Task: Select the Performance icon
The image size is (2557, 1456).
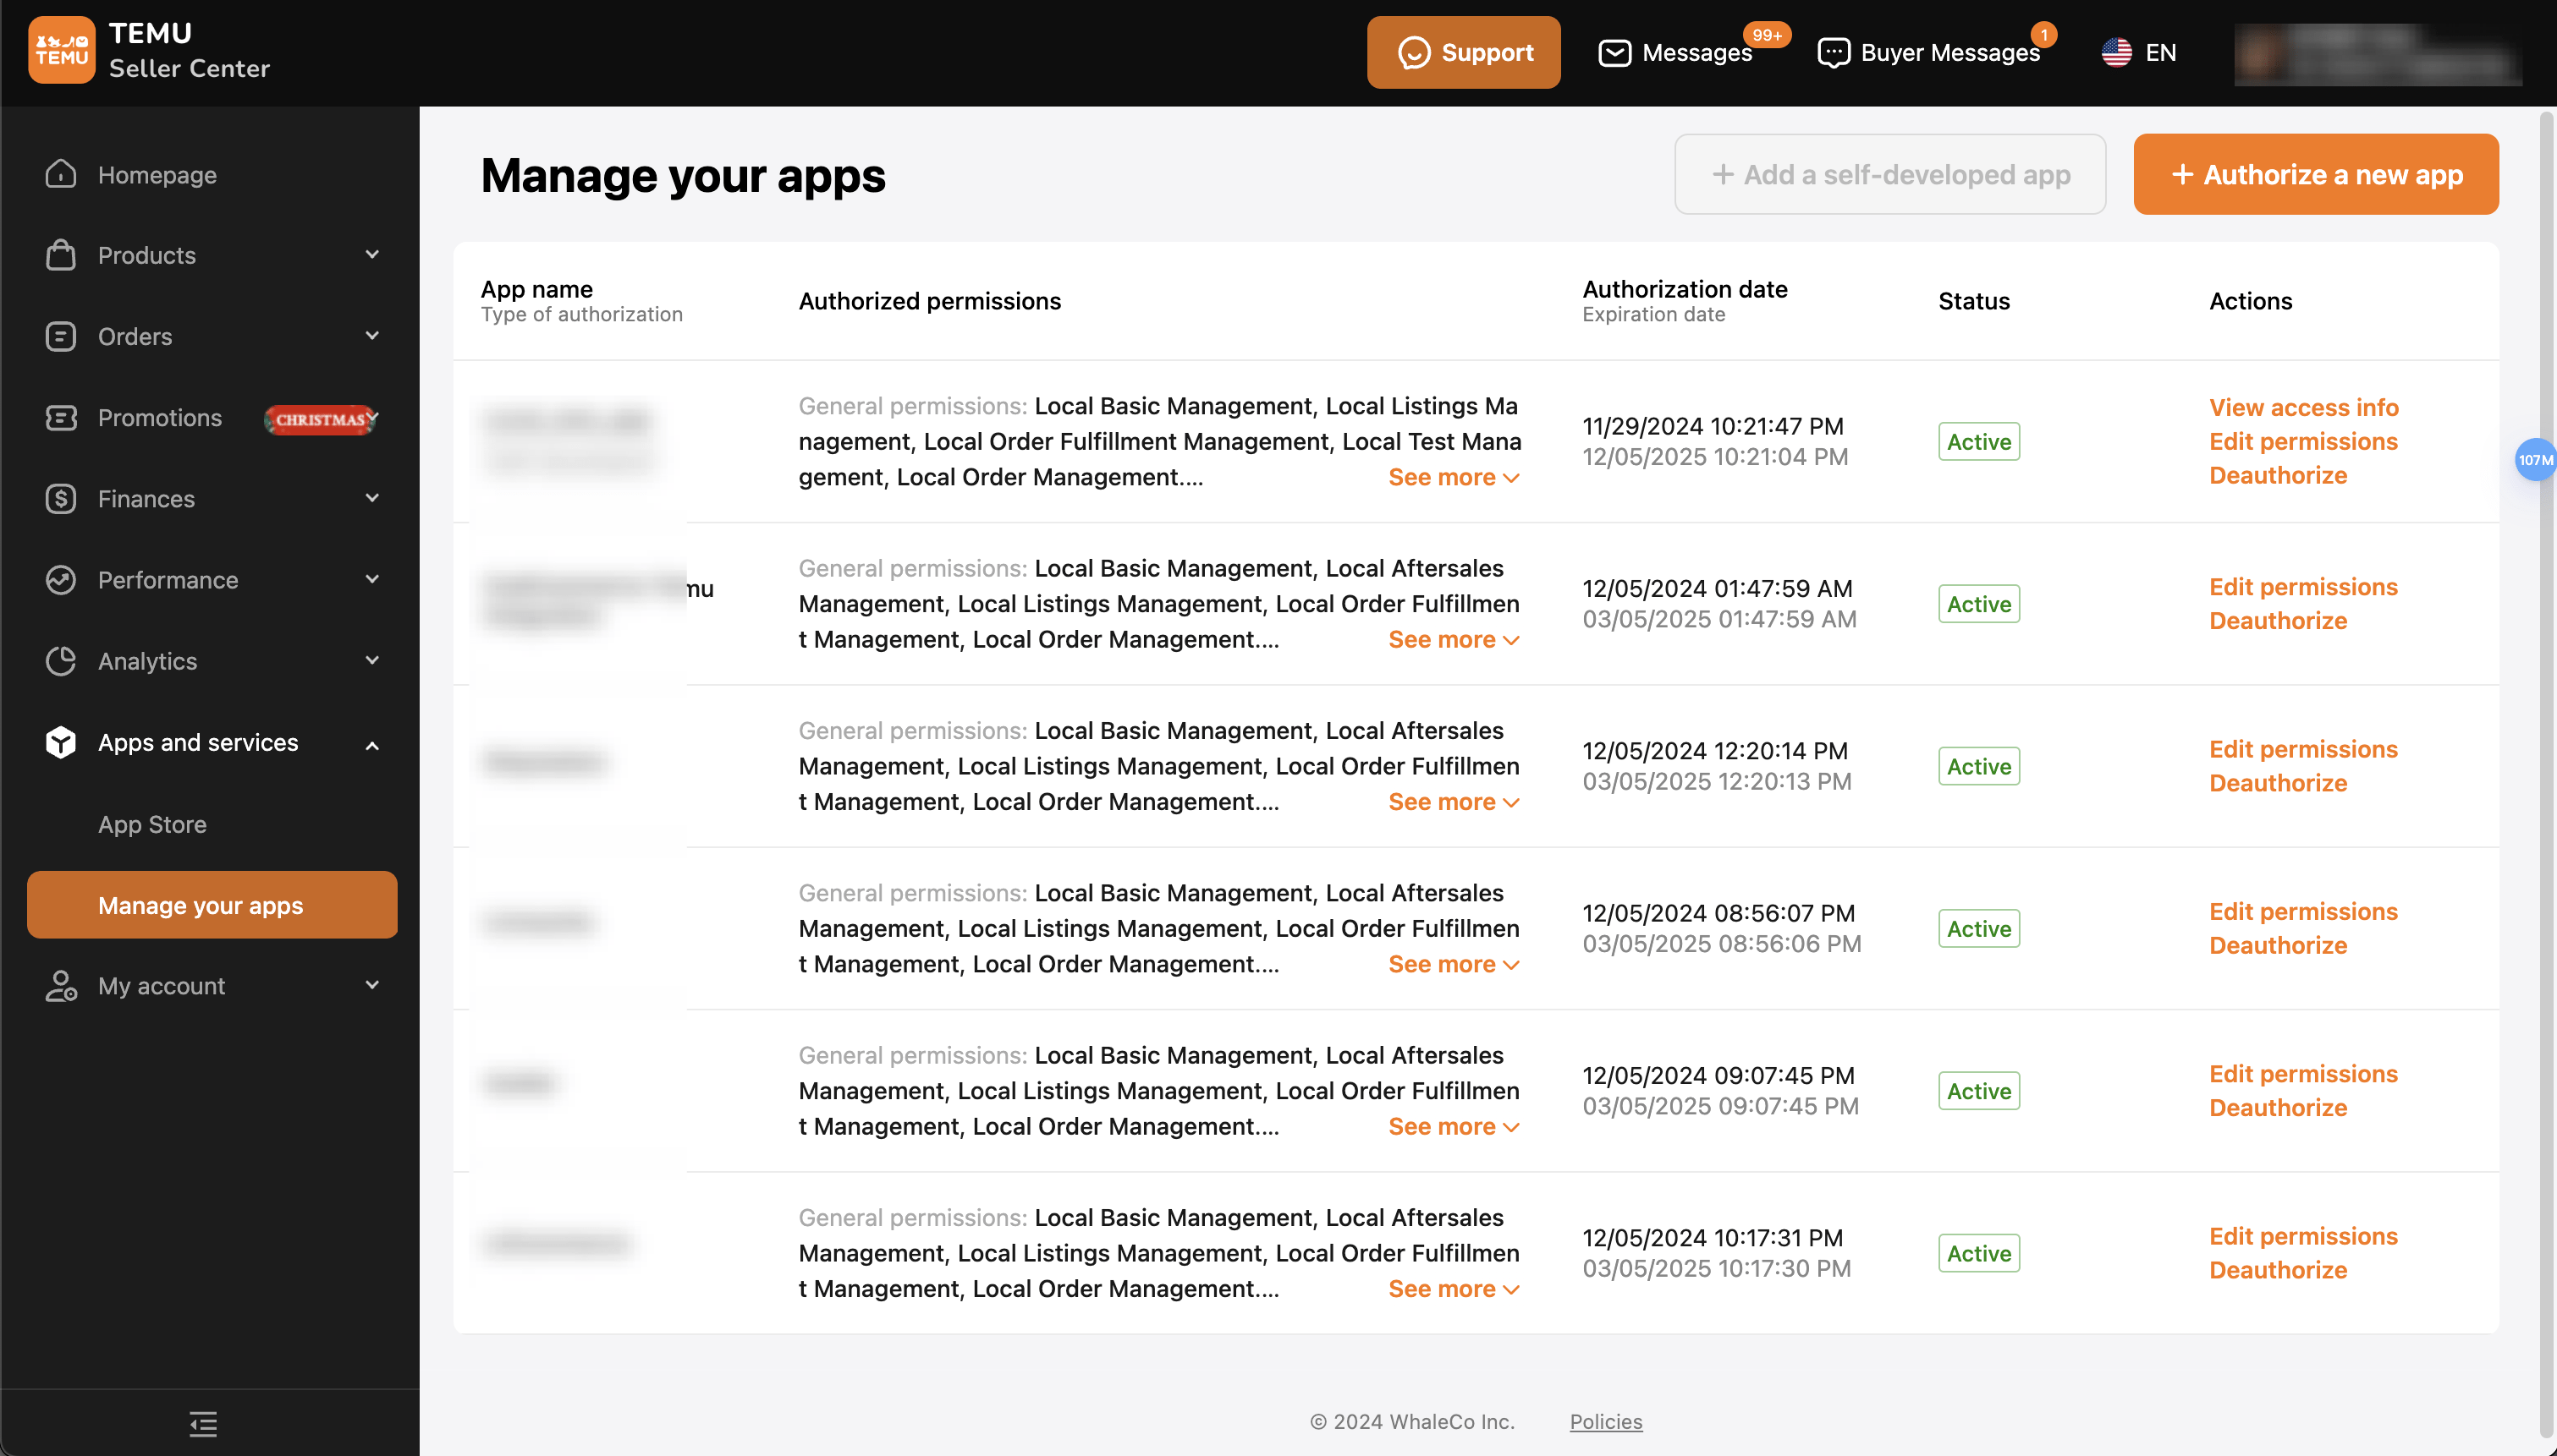Action: [x=60, y=580]
